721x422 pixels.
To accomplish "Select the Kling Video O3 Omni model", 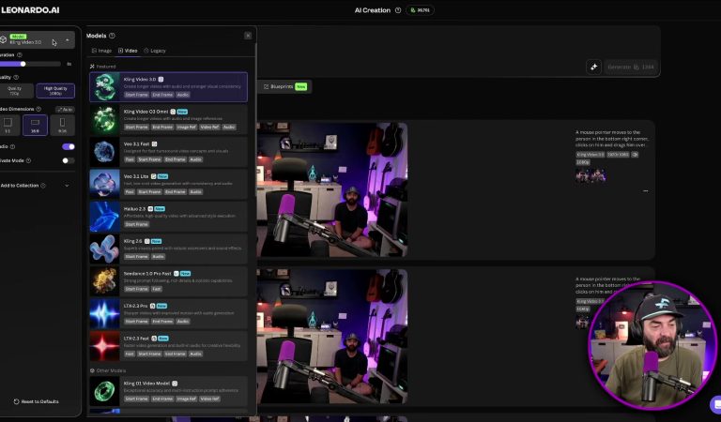I will (168, 119).
